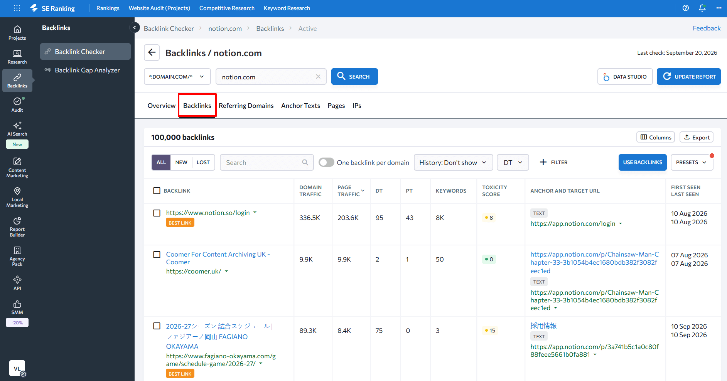Open the apps grid icon
Viewport: 727px width, 381px height.
(x=17, y=8)
